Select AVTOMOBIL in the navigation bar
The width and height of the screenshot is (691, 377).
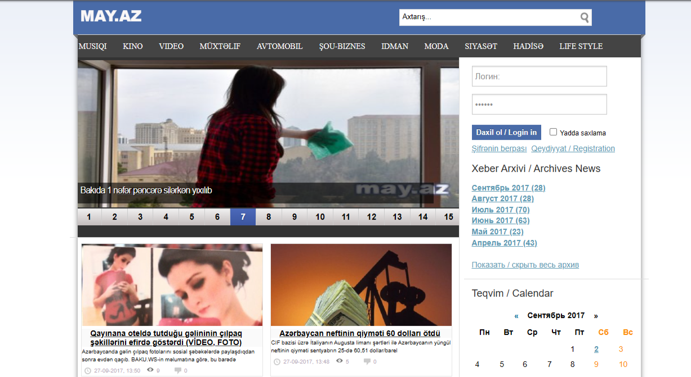[x=279, y=46]
